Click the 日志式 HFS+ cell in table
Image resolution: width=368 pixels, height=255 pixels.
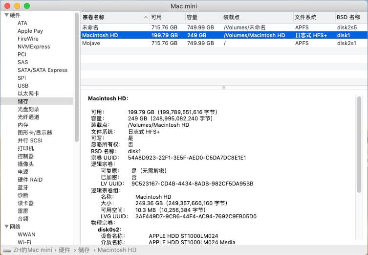pyautogui.click(x=311, y=35)
